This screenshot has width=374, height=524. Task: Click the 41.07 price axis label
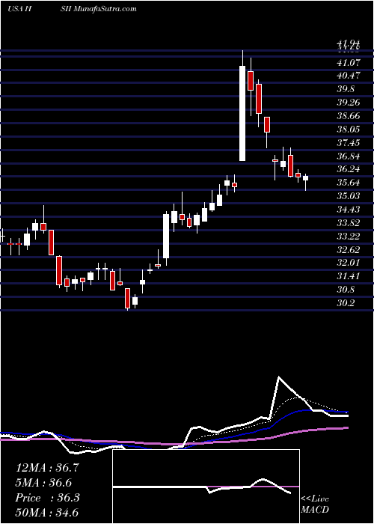pos(348,62)
